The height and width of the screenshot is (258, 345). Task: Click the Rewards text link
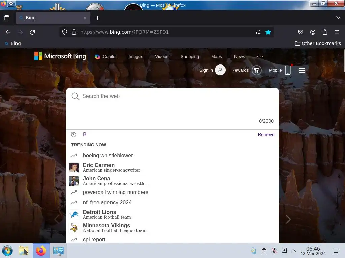click(240, 70)
